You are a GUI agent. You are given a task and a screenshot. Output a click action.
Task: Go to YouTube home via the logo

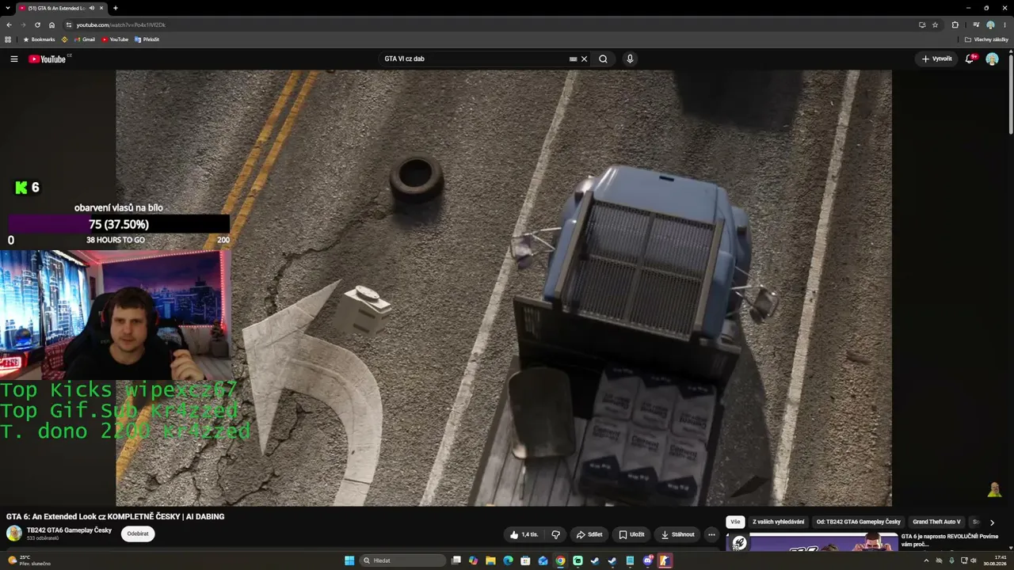coord(49,59)
